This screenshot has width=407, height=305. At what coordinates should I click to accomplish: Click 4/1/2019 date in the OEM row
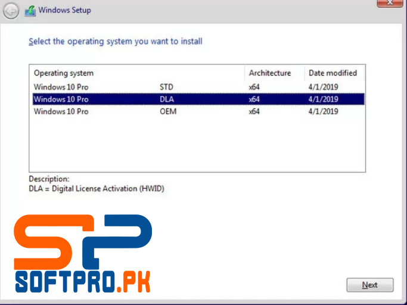click(x=323, y=111)
